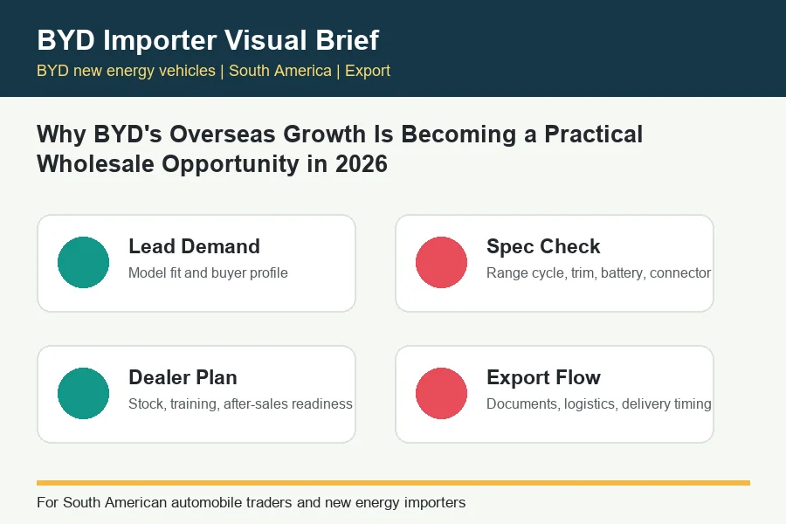Click the 'Why BYD's Overseas Growth' headline
This screenshot has width=786, height=524.
(x=340, y=149)
